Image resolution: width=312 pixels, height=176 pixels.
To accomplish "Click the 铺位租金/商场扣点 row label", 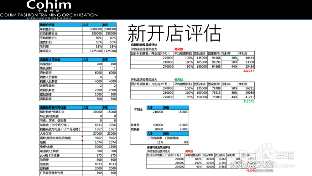I will pyautogui.click(x=52, y=112).
